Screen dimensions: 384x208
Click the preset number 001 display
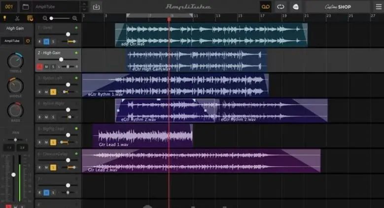[x=8, y=6]
